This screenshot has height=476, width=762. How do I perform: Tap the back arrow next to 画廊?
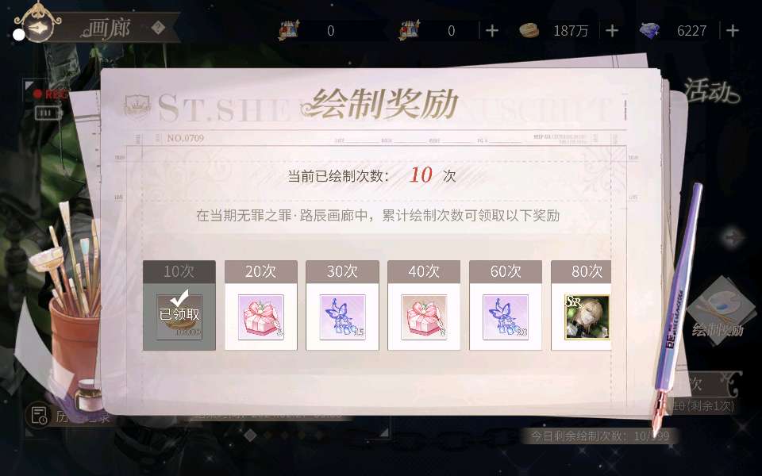pyautogui.click(x=37, y=29)
